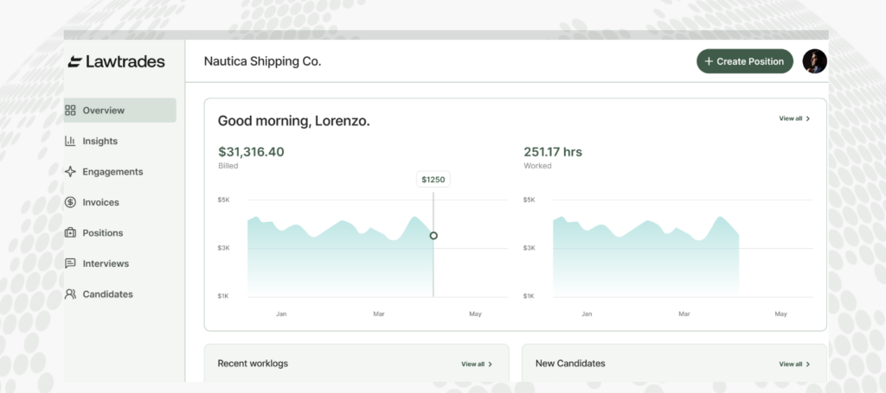Open the Invoices dollar icon

point(71,202)
